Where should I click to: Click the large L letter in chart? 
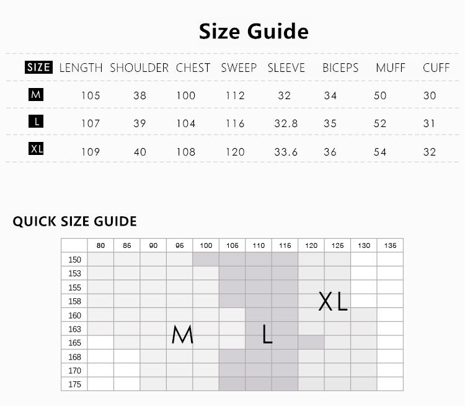pyautogui.click(x=267, y=334)
